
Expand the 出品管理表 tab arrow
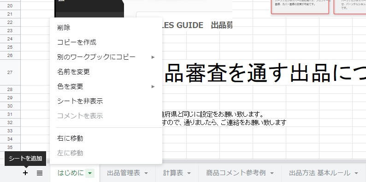(146, 173)
